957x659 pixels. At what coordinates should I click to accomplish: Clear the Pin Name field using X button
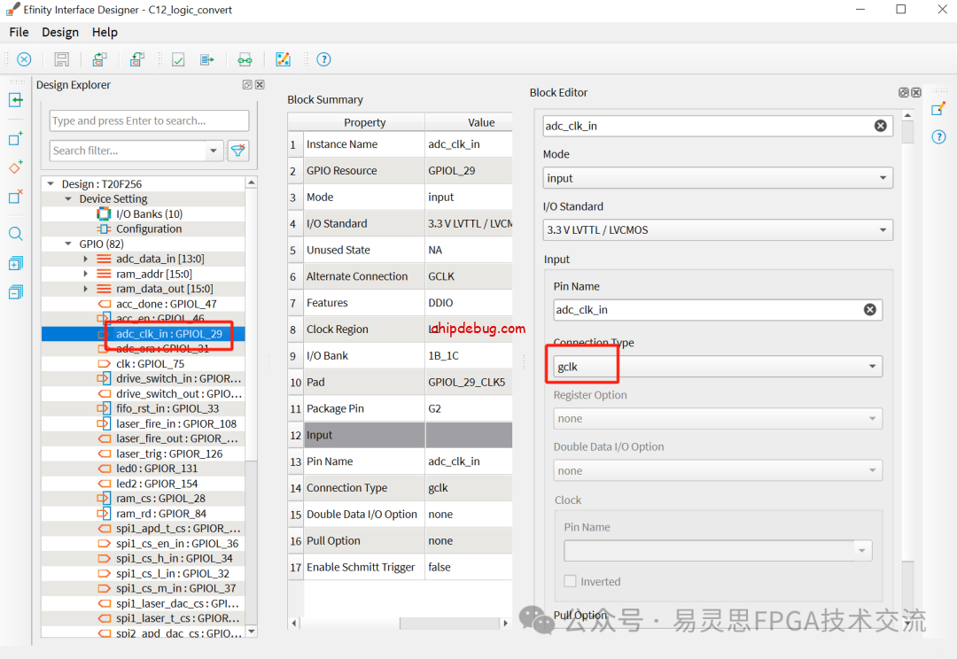click(x=869, y=310)
